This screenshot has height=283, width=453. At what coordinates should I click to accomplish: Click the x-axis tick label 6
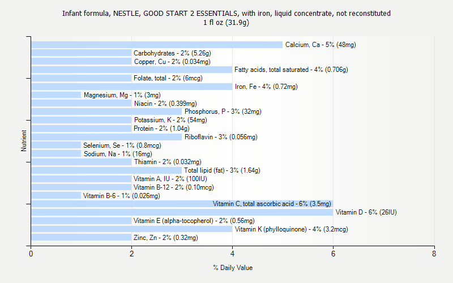click(x=333, y=254)
